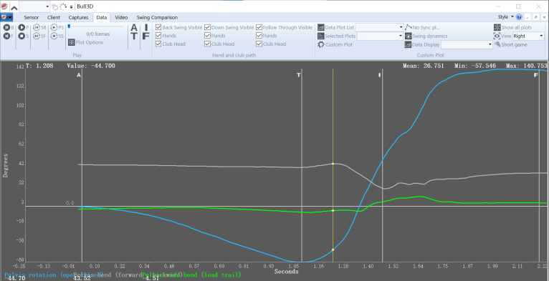Click the Data Plot List icon
The height and width of the screenshot is (281, 549).
pos(320,27)
